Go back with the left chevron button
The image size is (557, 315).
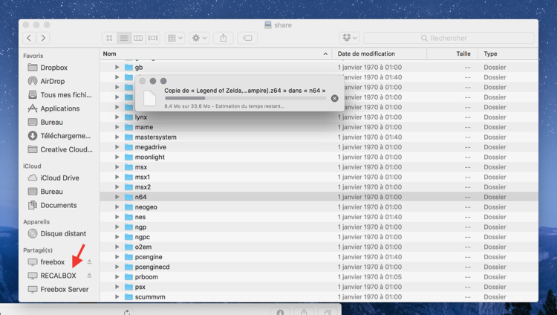click(x=29, y=38)
